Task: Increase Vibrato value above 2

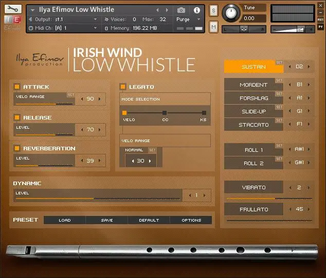Action: click(309, 188)
